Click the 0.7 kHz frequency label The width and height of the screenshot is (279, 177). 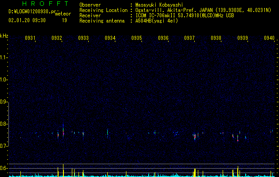pos(4,146)
